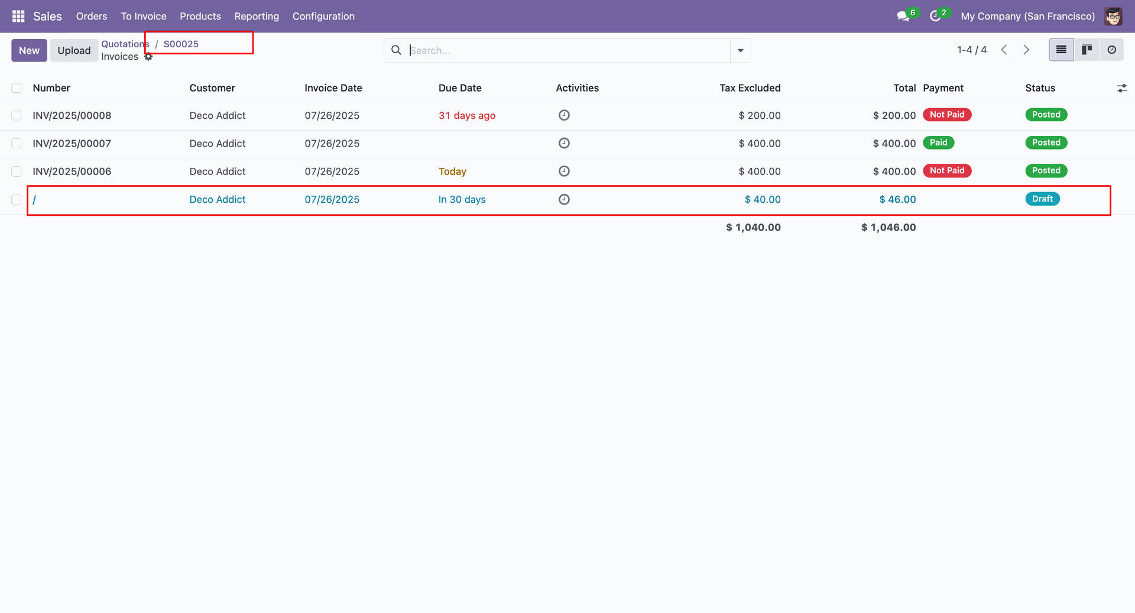The width and height of the screenshot is (1135, 613).
Task: Open the chat messages icon
Action: tap(903, 17)
